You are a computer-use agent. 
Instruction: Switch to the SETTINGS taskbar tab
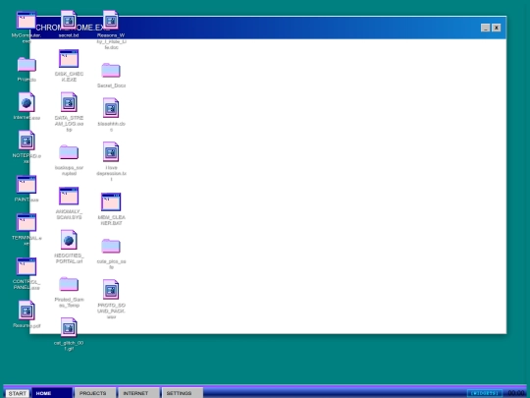coord(183,393)
